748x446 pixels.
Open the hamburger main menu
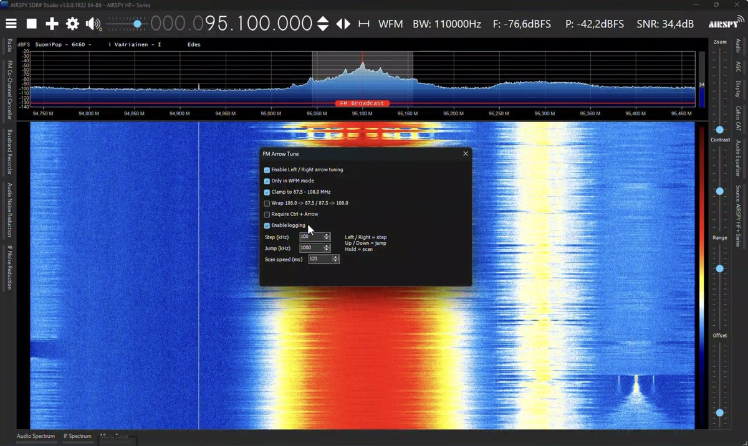(11, 24)
